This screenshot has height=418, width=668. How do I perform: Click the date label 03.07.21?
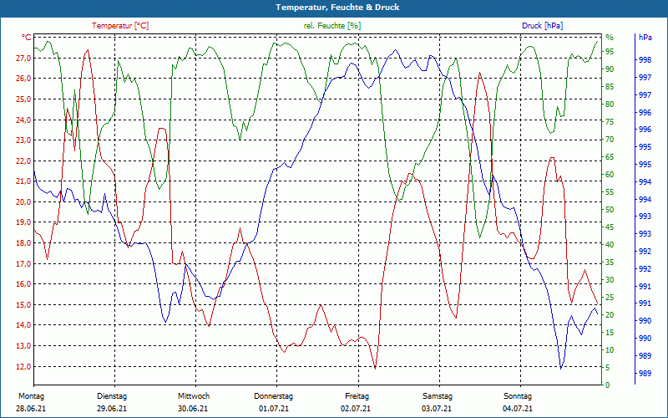pos(437,409)
